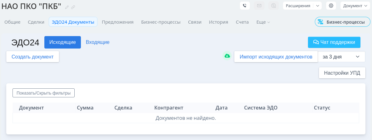This screenshot has height=140, width=372.
Task: Open the История tab
Action: click(218, 22)
